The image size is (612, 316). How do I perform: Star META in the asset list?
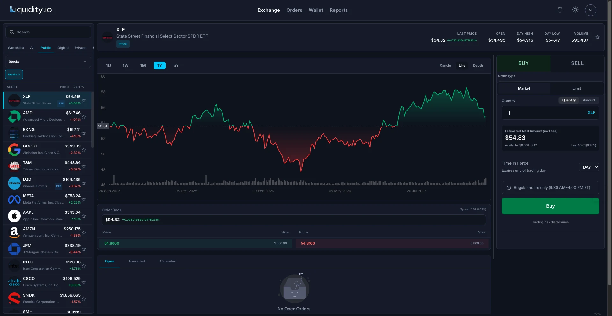[x=84, y=199]
